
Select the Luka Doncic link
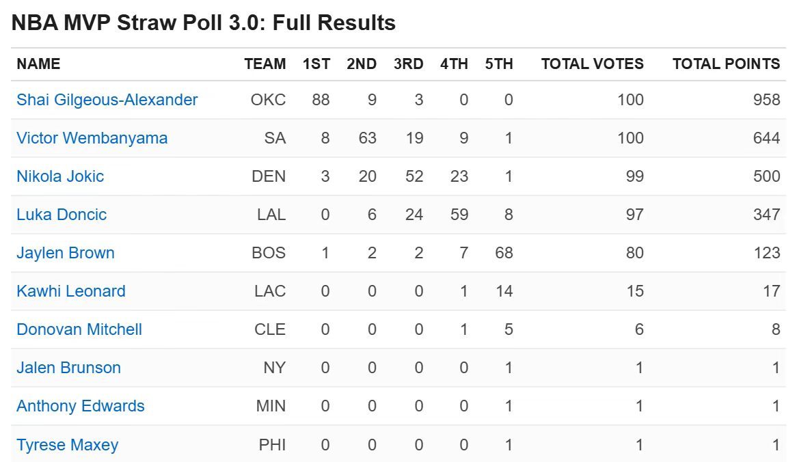point(62,215)
